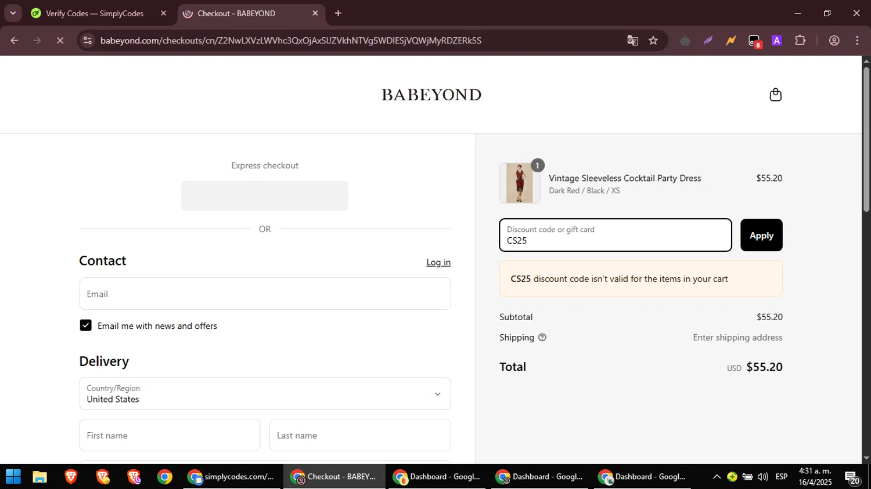Open Checkout BABEYOND taskbar window
The height and width of the screenshot is (489, 871).
pyautogui.click(x=334, y=477)
